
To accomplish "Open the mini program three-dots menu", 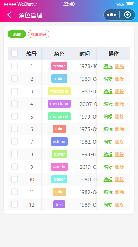I will click(112, 15).
